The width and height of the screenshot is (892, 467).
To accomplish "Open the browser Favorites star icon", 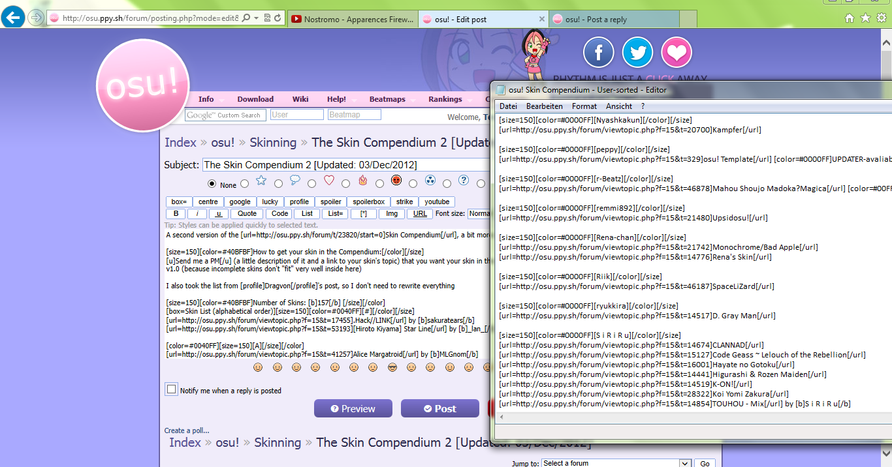I will 865,18.
